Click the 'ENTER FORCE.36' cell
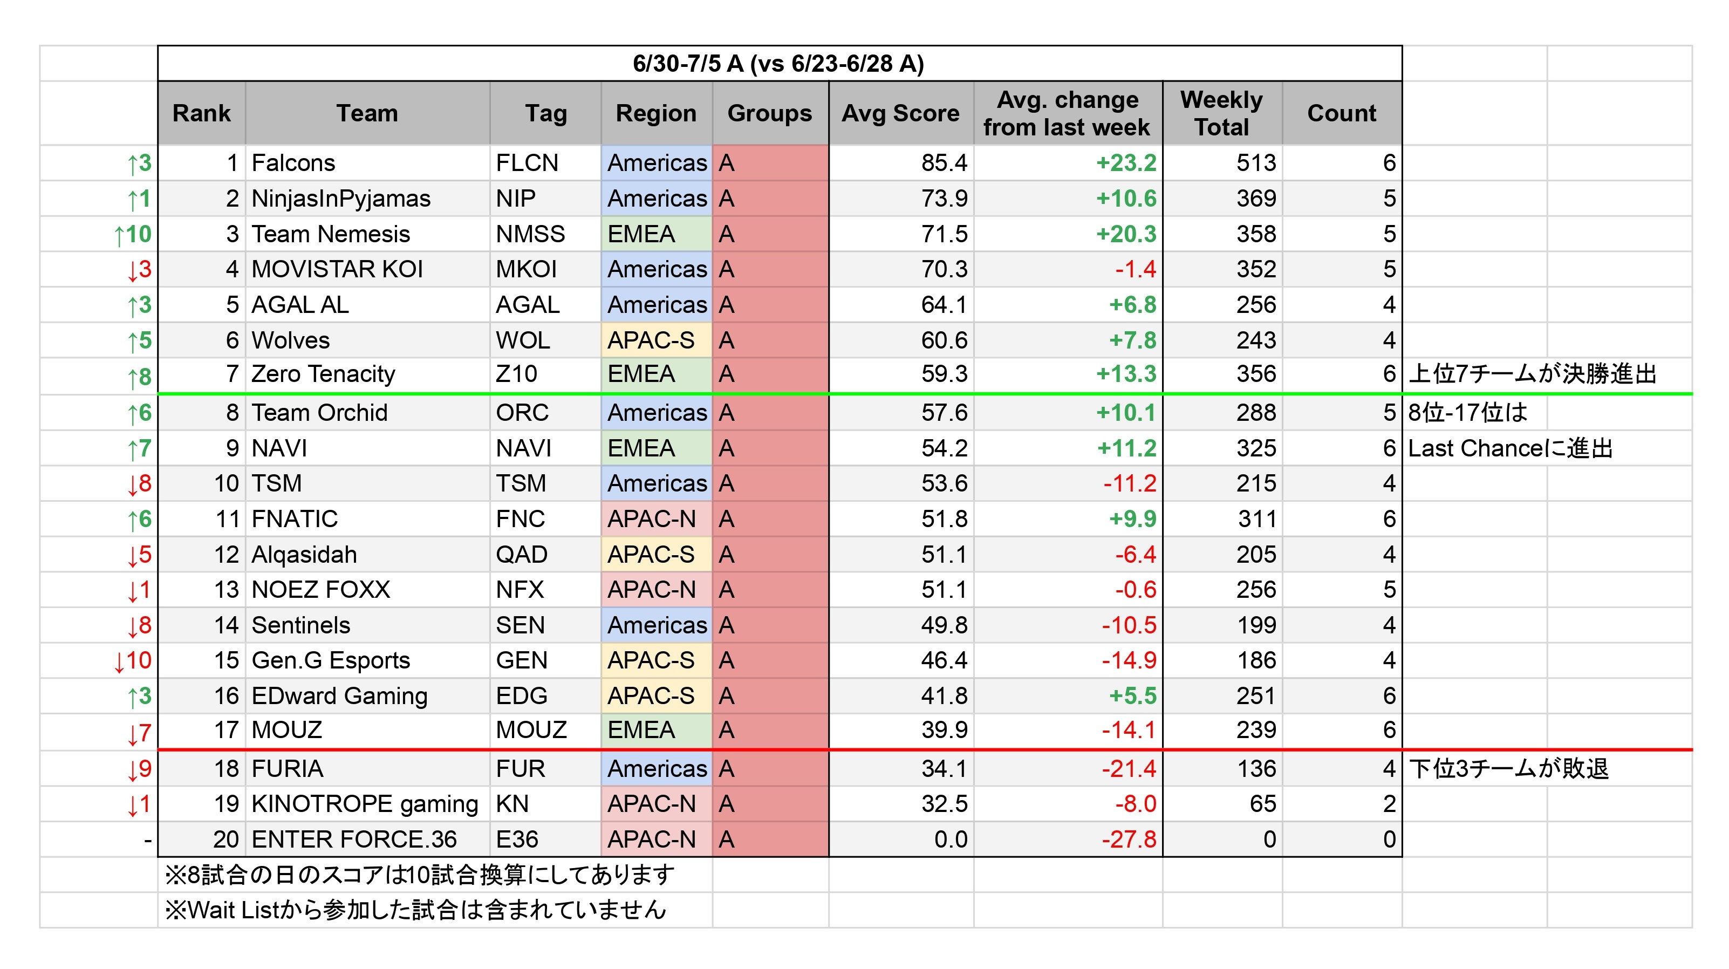1729x969 pixels. [x=367, y=840]
